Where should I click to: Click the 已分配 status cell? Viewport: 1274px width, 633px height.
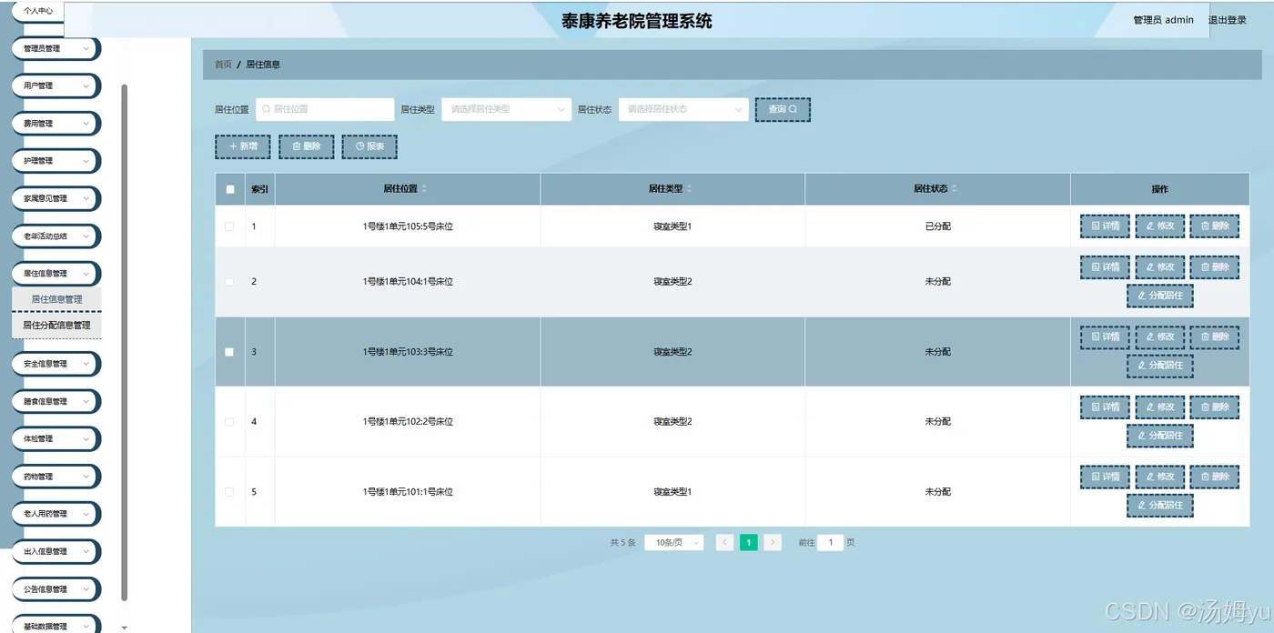937,226
